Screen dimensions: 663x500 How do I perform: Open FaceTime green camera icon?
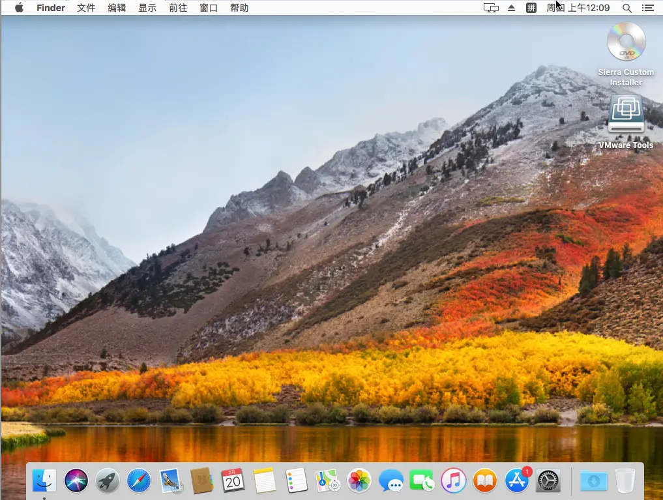(422, 480)
